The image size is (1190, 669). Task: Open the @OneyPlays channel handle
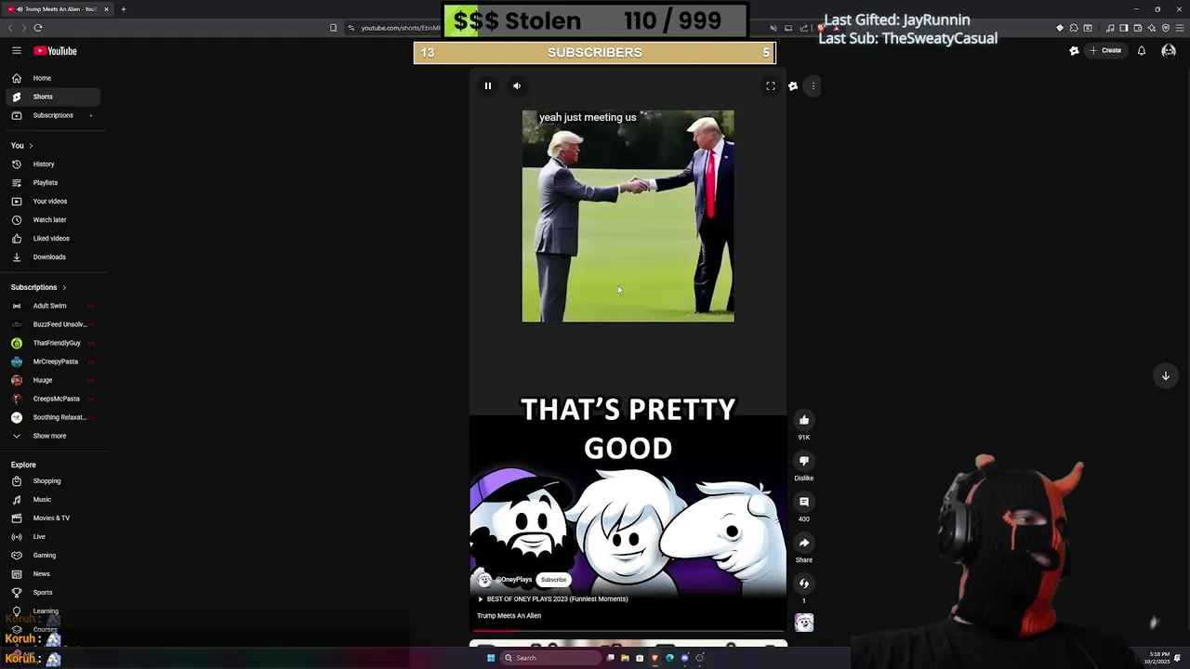point(513,580)
